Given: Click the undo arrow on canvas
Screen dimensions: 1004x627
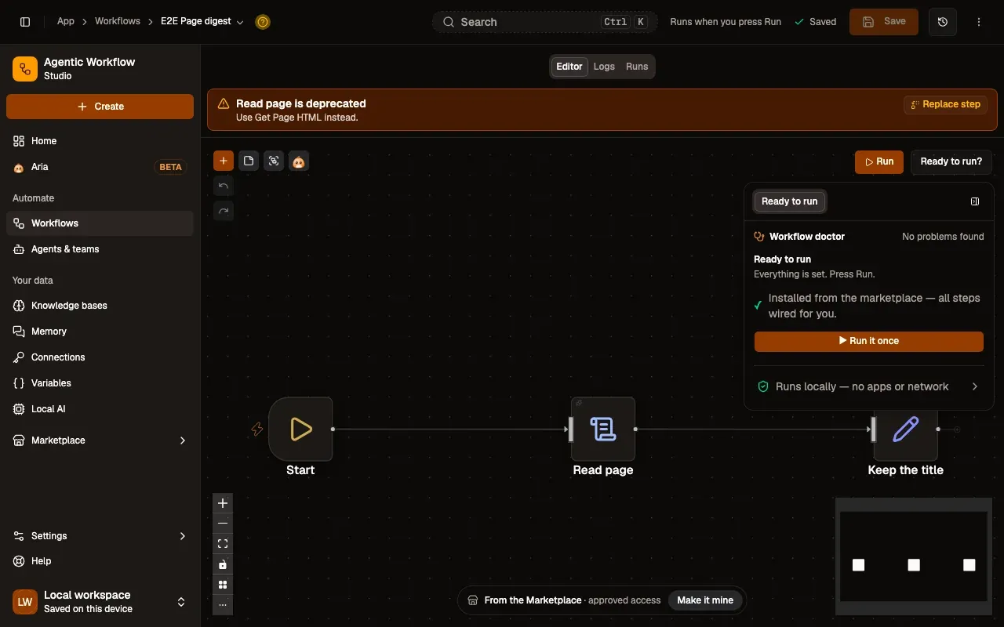Looking at the screenshot, I should (x=224, y=186).
